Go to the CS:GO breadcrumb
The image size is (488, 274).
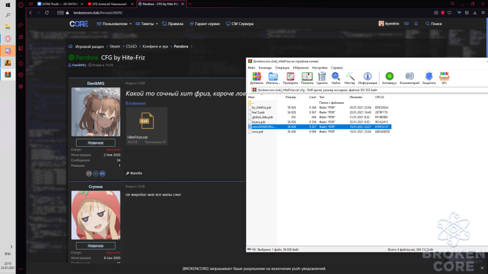point(131,46)
